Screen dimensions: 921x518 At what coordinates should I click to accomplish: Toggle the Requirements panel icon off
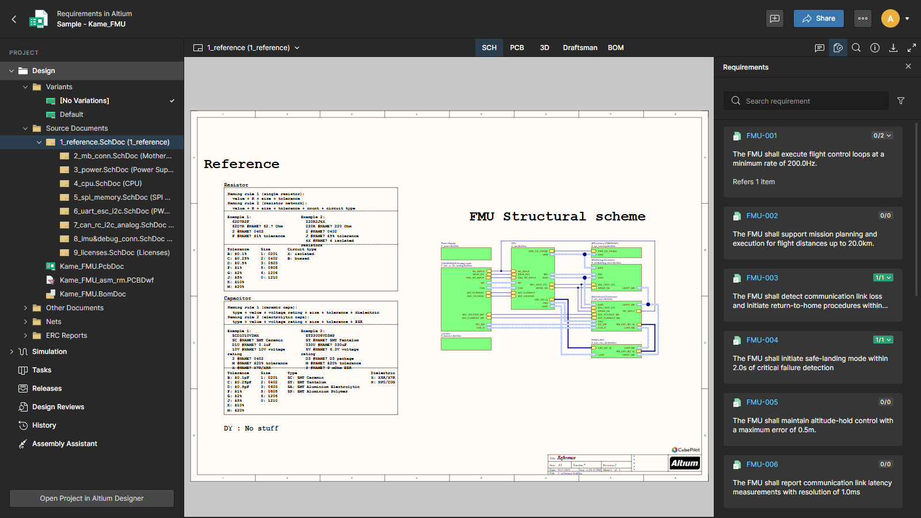click(838, 48)
